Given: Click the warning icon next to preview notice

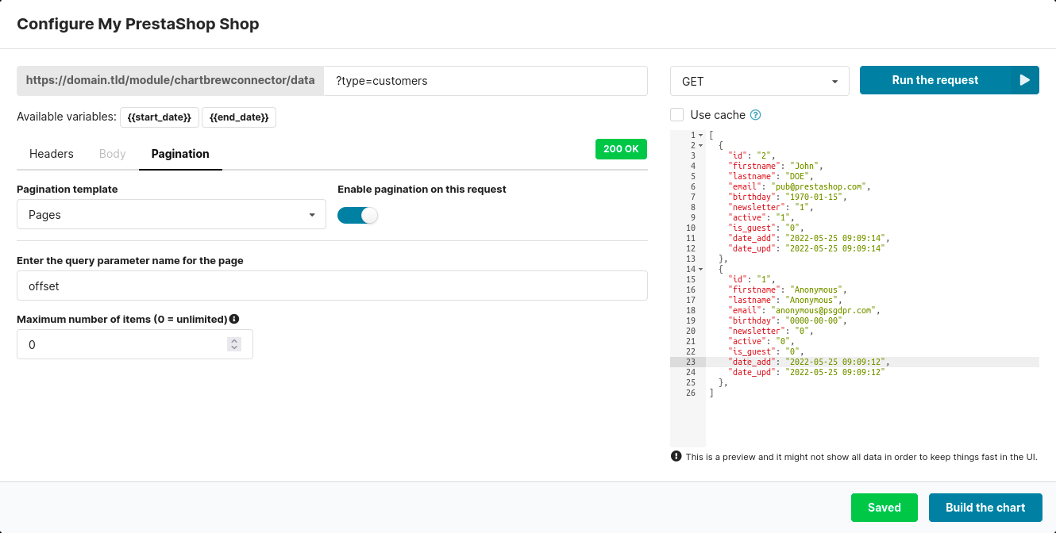Looking at the screenshot, I should (x=676, y=456).
